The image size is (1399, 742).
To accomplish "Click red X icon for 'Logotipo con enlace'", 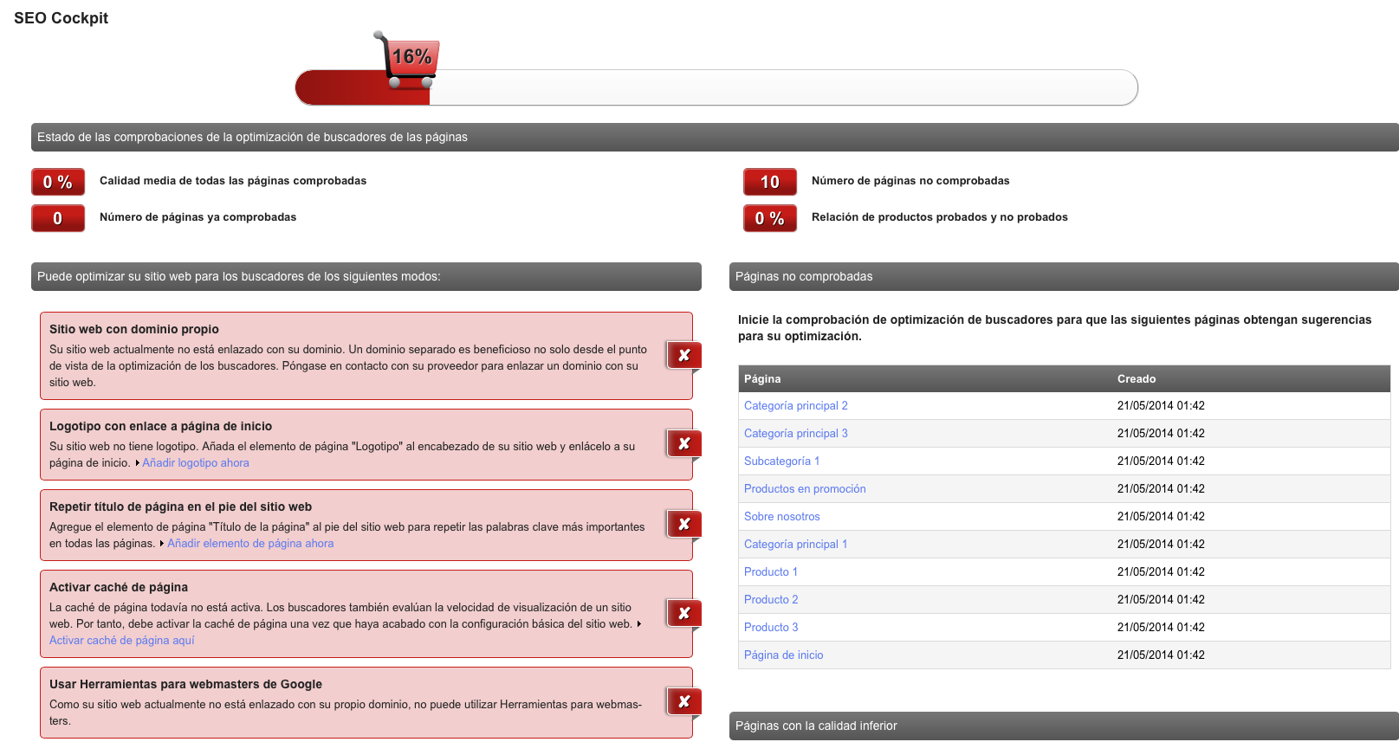I will (x=683, y=443).
